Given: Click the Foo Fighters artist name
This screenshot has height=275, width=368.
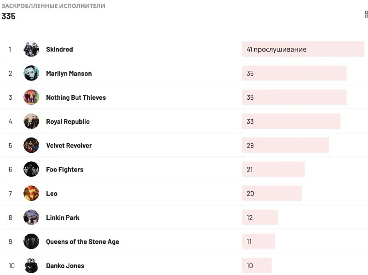Looking at the screenshot, I should [65, 170].
